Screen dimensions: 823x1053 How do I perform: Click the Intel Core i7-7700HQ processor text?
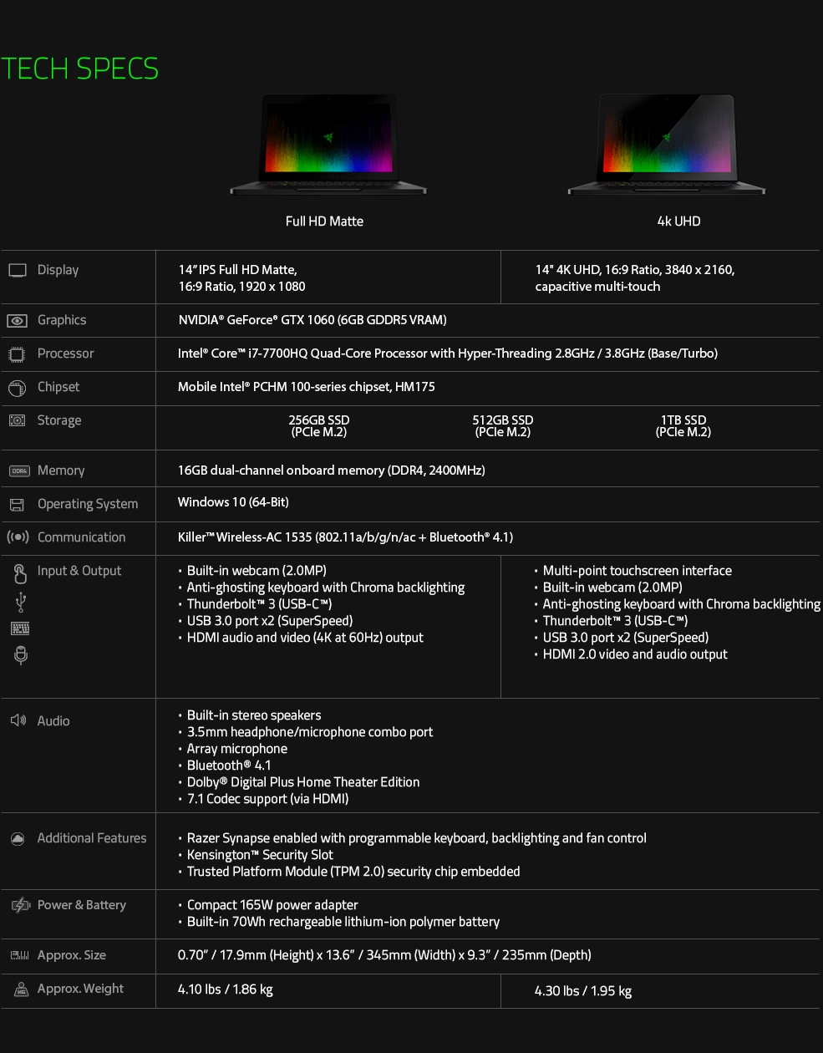pos(448,354)
